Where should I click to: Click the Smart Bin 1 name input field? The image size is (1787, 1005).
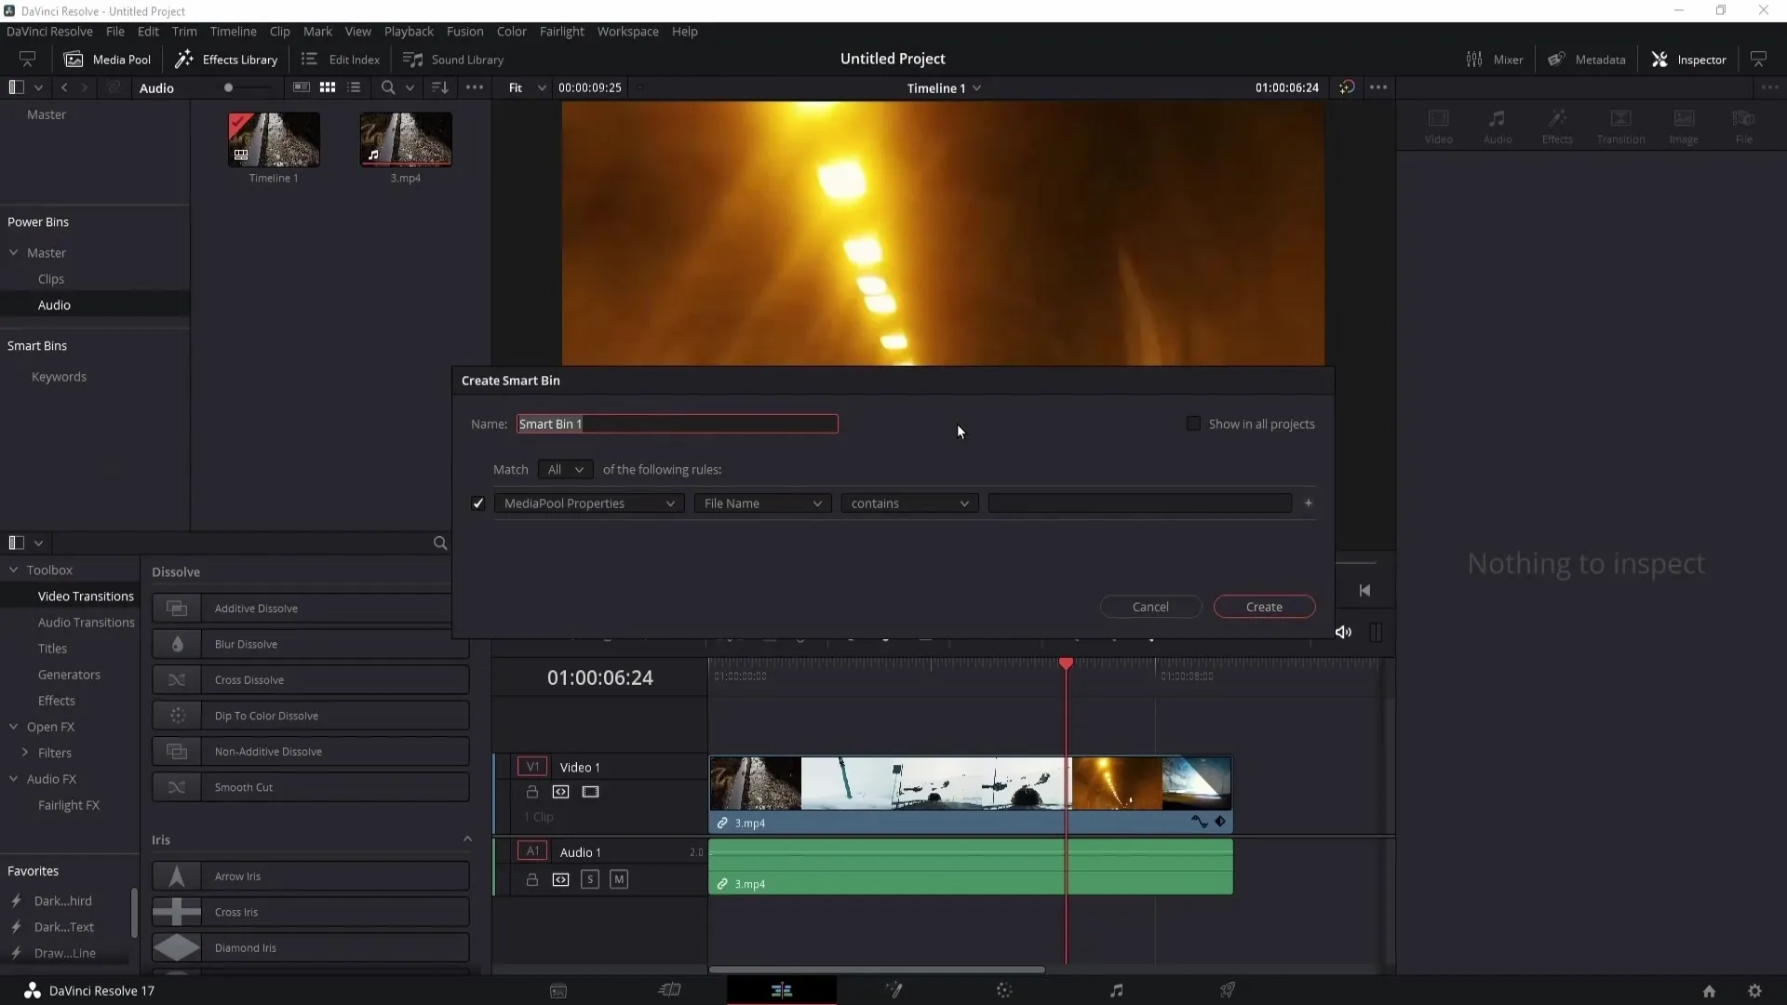(x=677, y=423)
